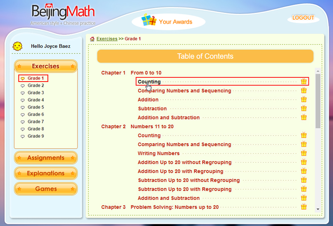
Task: Open the Exercises section
Action: click(46, 66)
